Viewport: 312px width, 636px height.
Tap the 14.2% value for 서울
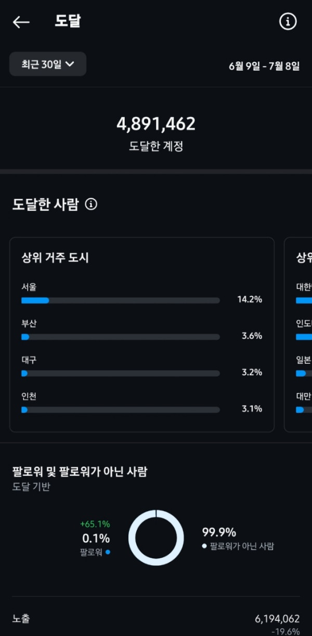pos(250,299)
